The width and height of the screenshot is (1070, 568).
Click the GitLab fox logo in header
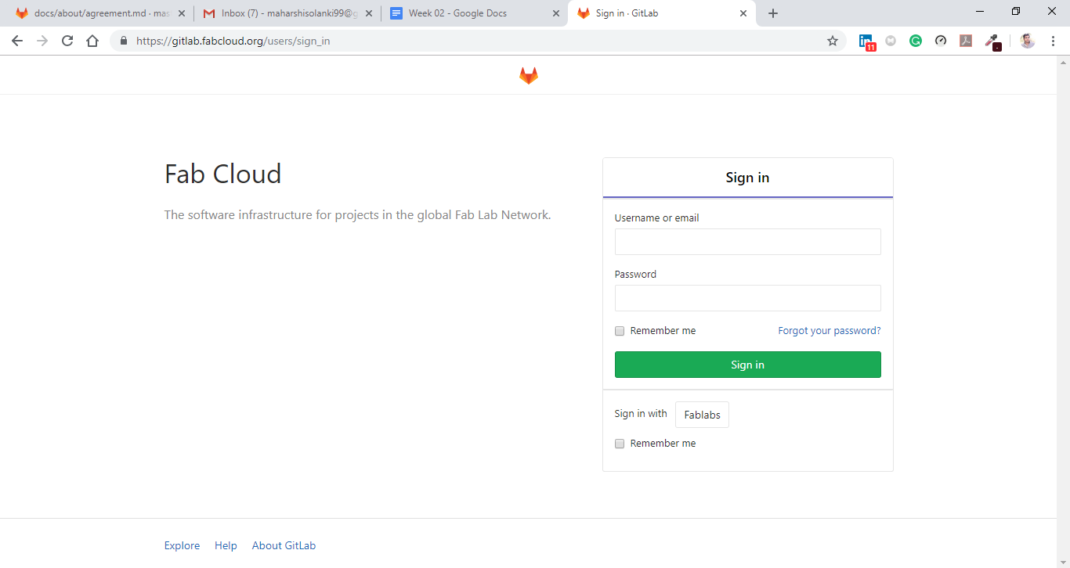pyautogui.click(x=529, y=76)
